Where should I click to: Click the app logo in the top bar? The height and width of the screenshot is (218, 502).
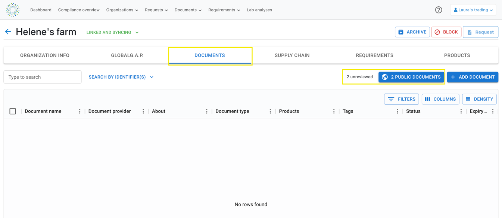pyautogui.click(x=13, y=10)
